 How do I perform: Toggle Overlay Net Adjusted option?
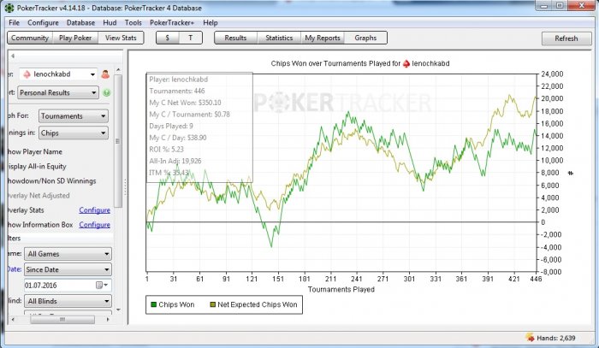39,195
